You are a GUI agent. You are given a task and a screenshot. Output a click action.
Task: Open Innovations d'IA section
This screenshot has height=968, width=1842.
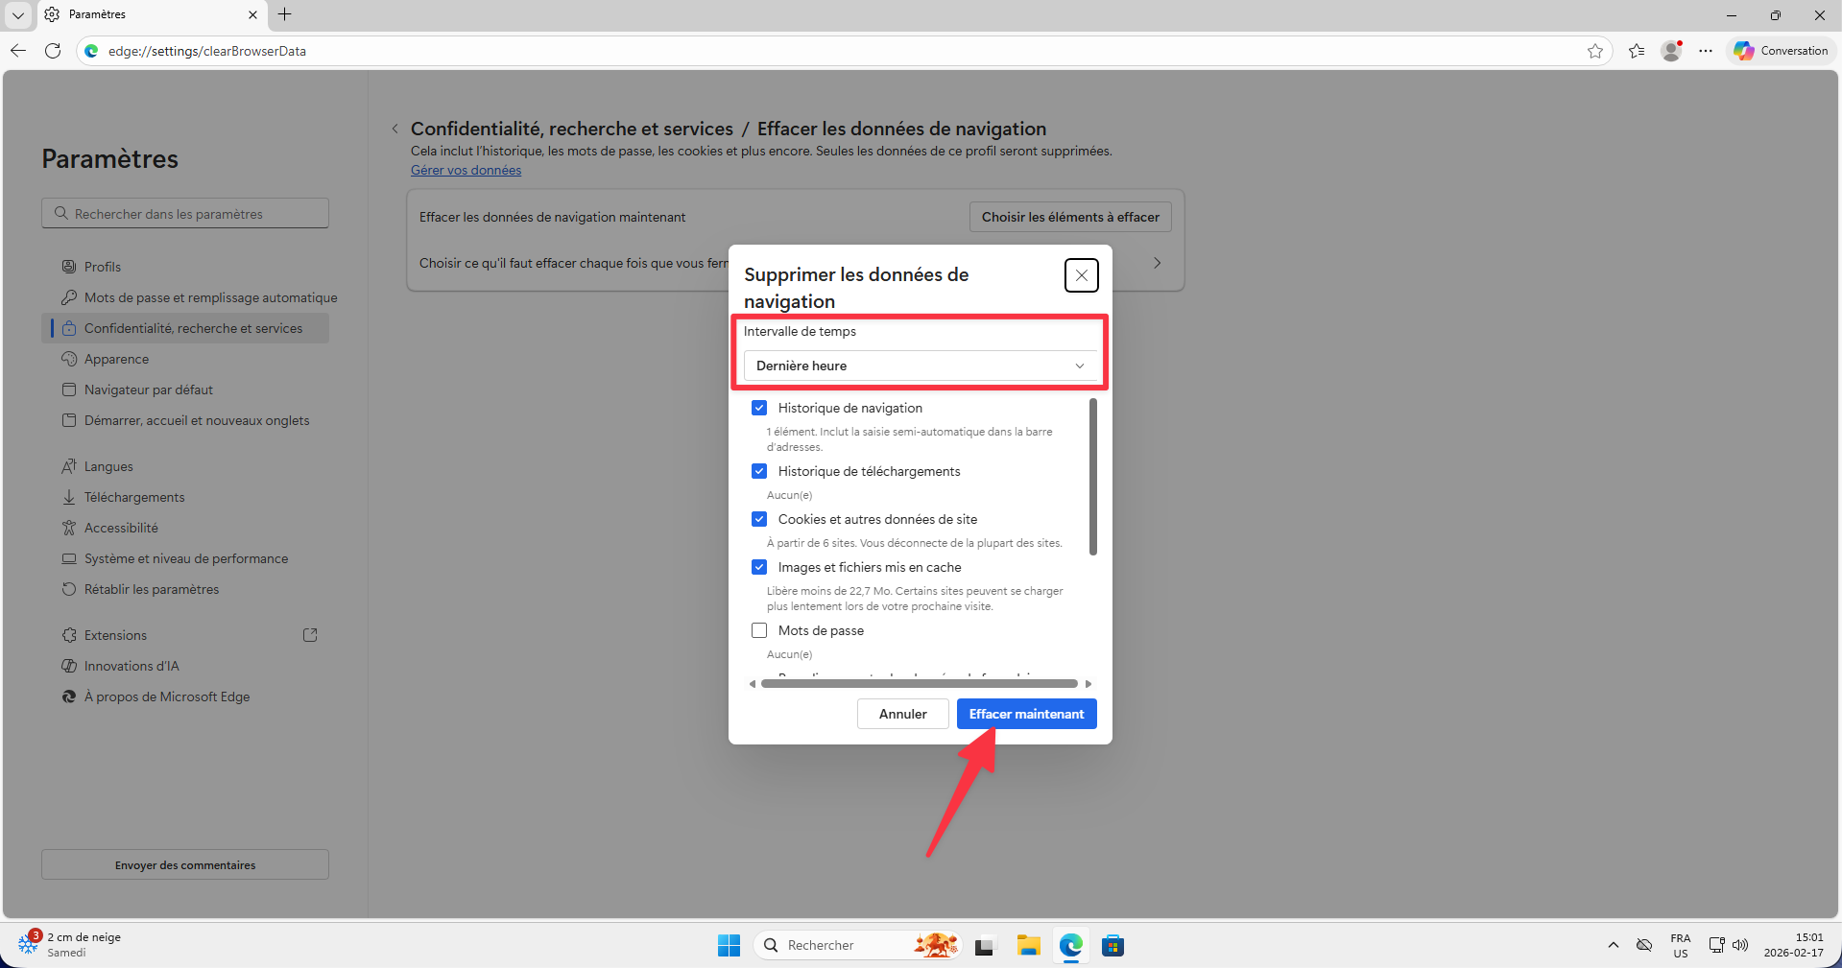(x=185, y=666)
